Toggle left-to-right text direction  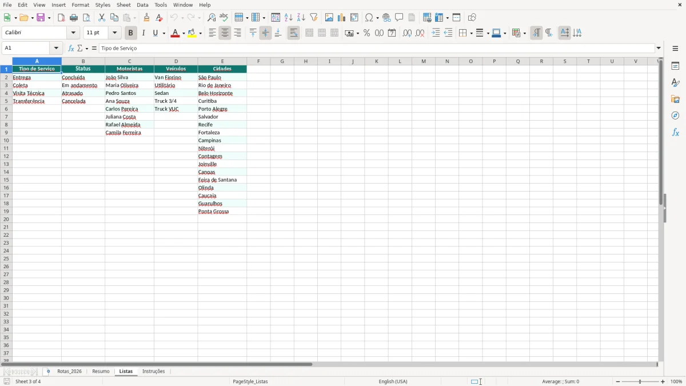[536, 33]
